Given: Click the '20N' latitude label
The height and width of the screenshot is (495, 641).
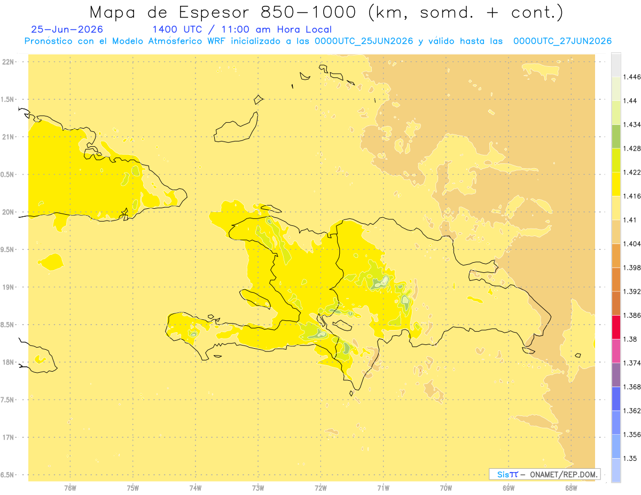Looking at the screenshot, I should tap(9, 212).
